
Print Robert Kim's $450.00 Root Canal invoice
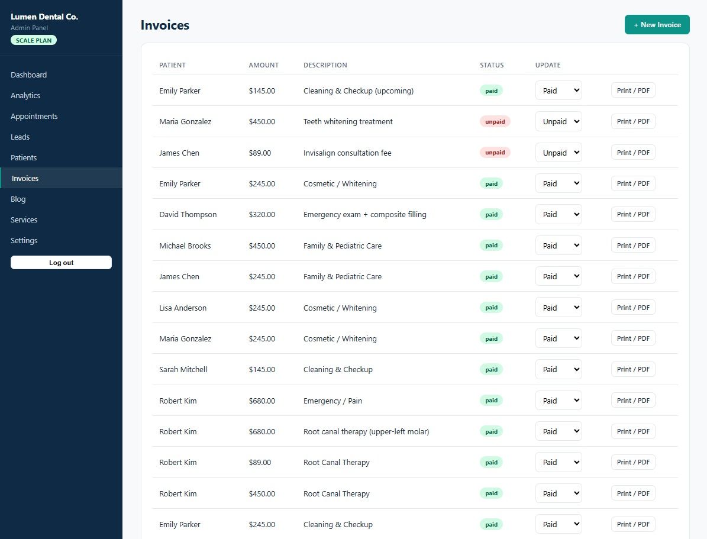point(633,493)
